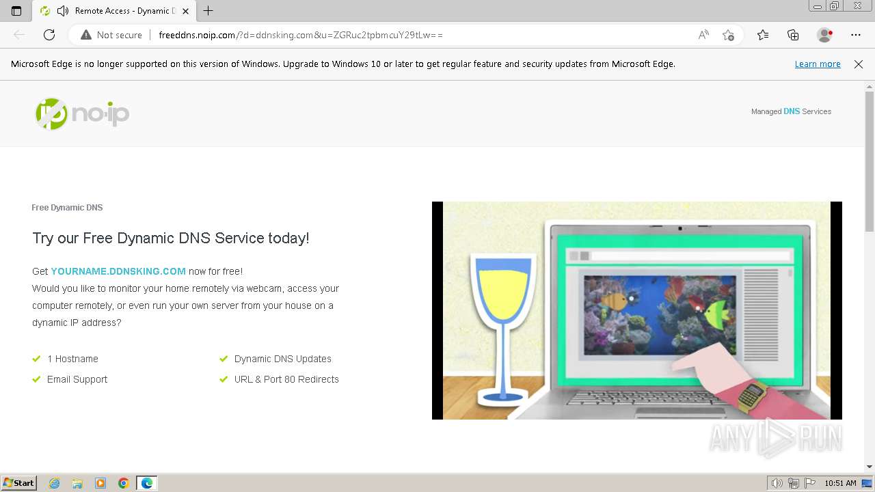The height and width of the screenshot is (492, 875).
Task: Click 'Dynamic DNS Updates' feature text
Action: coord(283,359)
